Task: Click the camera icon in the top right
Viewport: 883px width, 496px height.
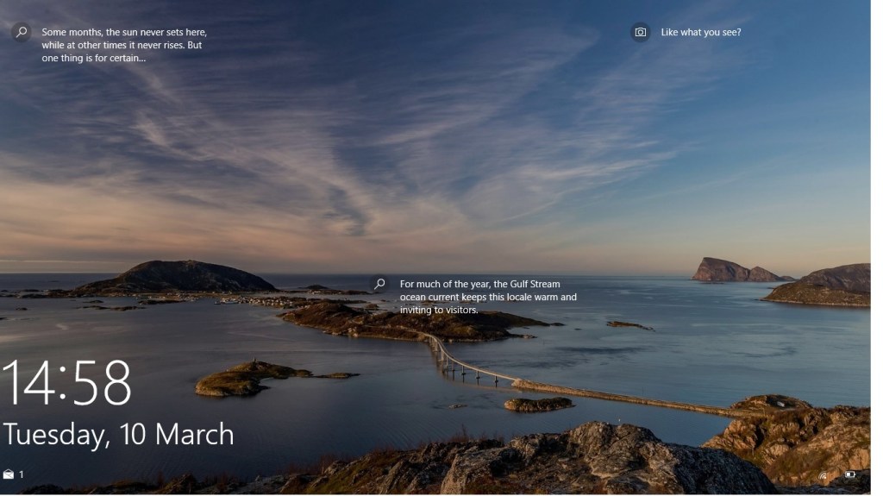Action: point(640,32)
